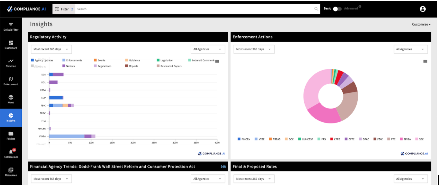Screen dimensions: 439x185
Task: Toggle Reports legend series
Action: coord(132,66)
